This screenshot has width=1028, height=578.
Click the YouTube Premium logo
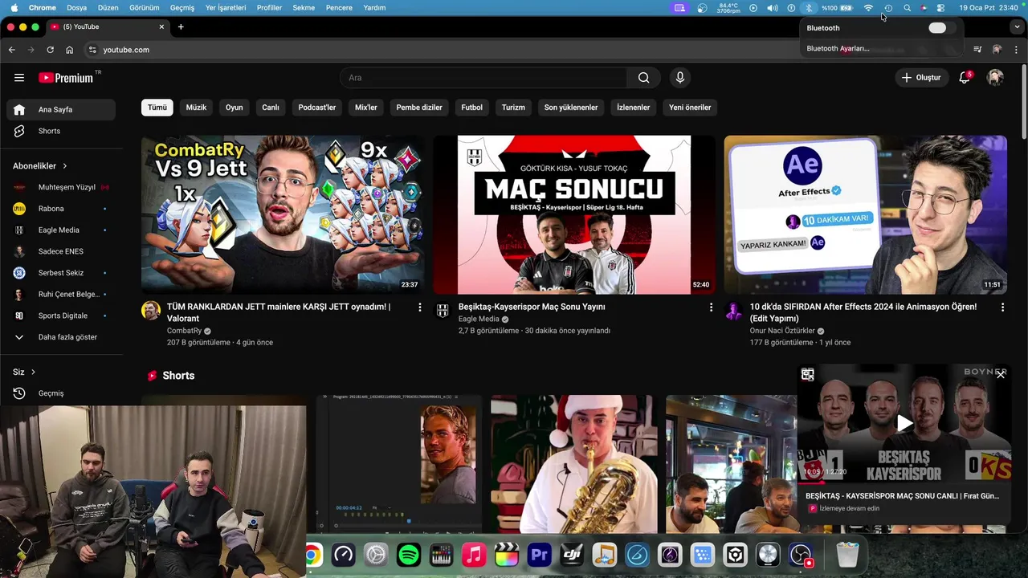[66, 78]
